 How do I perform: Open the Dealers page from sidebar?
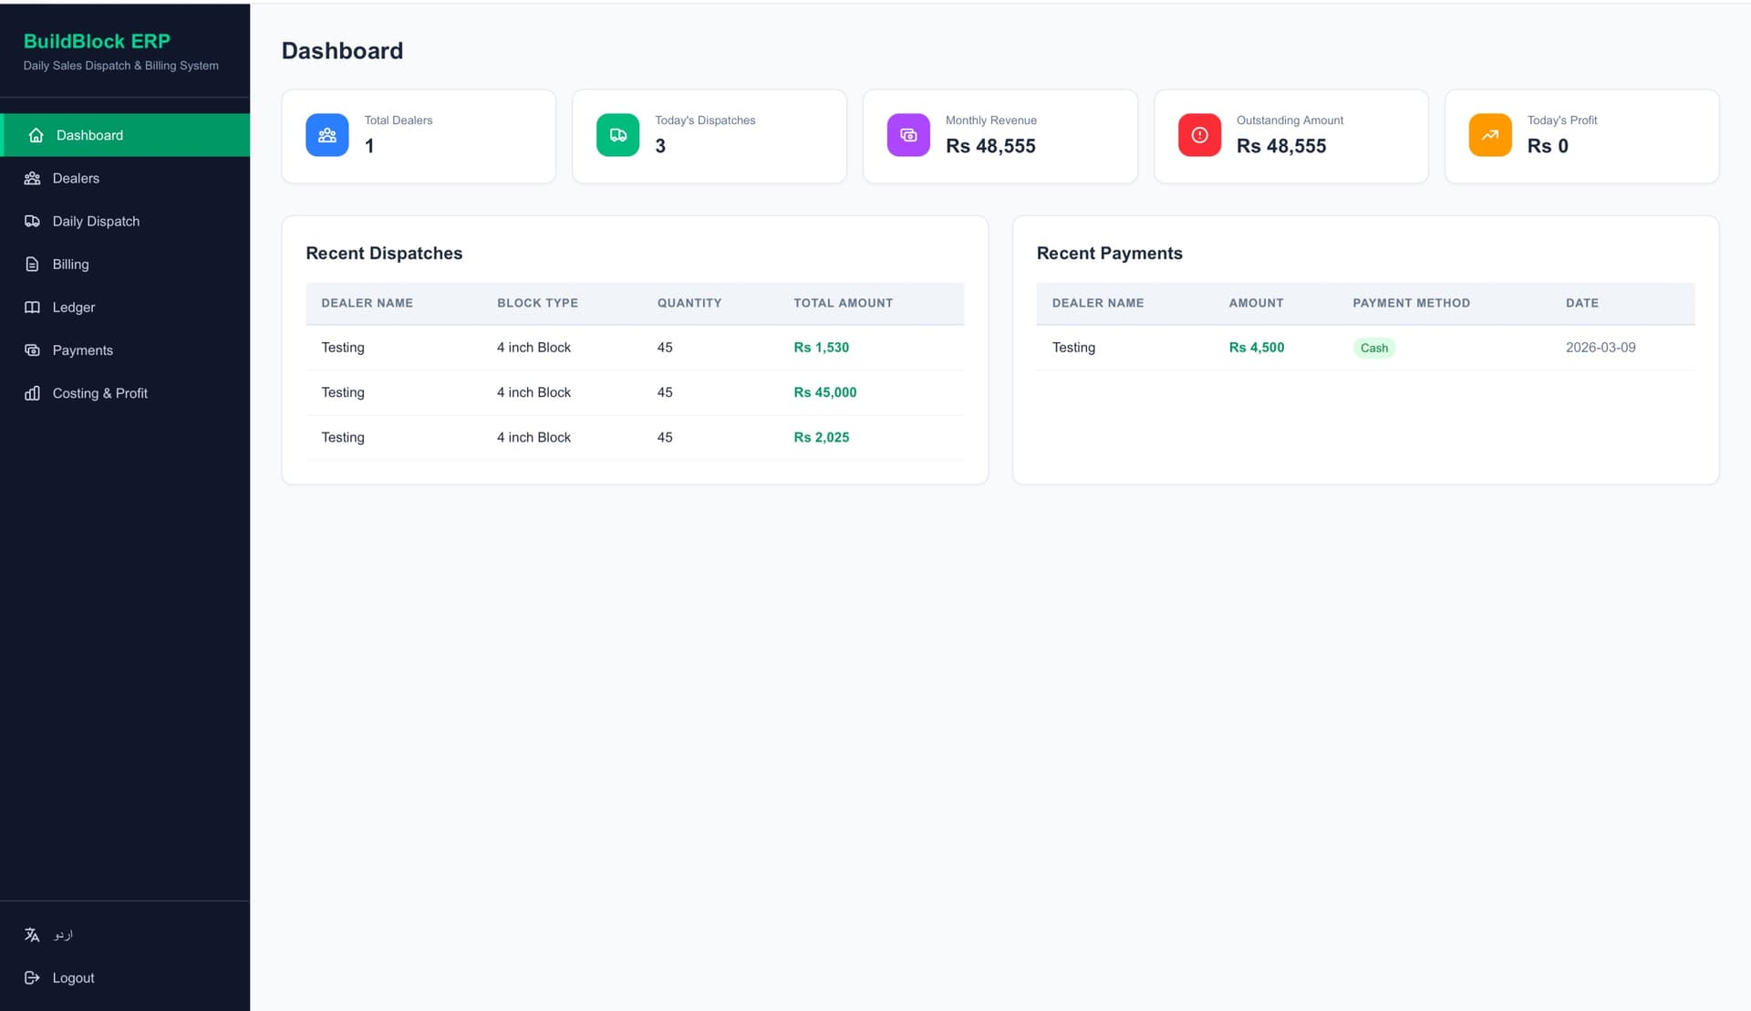click(x=76, y=178)
